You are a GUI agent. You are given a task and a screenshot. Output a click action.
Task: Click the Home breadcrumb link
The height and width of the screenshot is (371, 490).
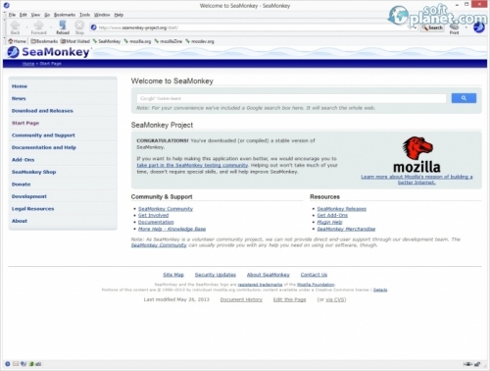click(28, 64)
